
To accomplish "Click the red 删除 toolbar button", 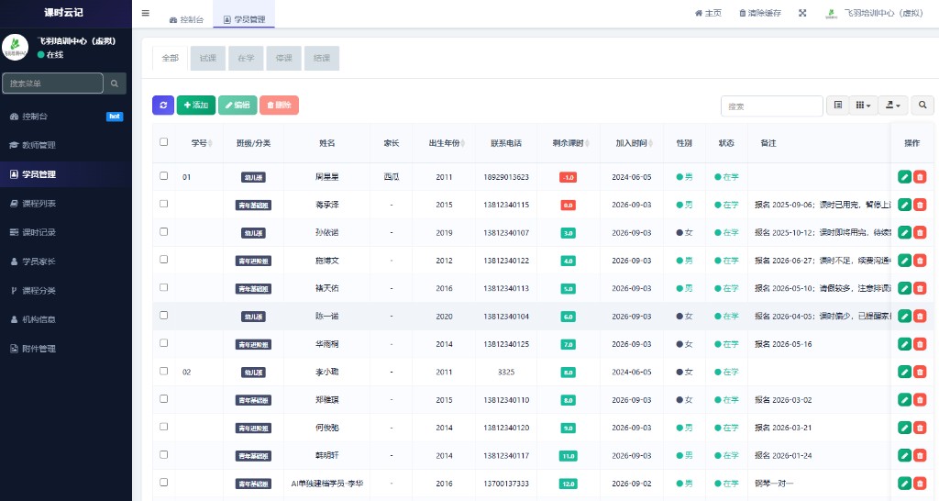I will [x=279, y=105].
